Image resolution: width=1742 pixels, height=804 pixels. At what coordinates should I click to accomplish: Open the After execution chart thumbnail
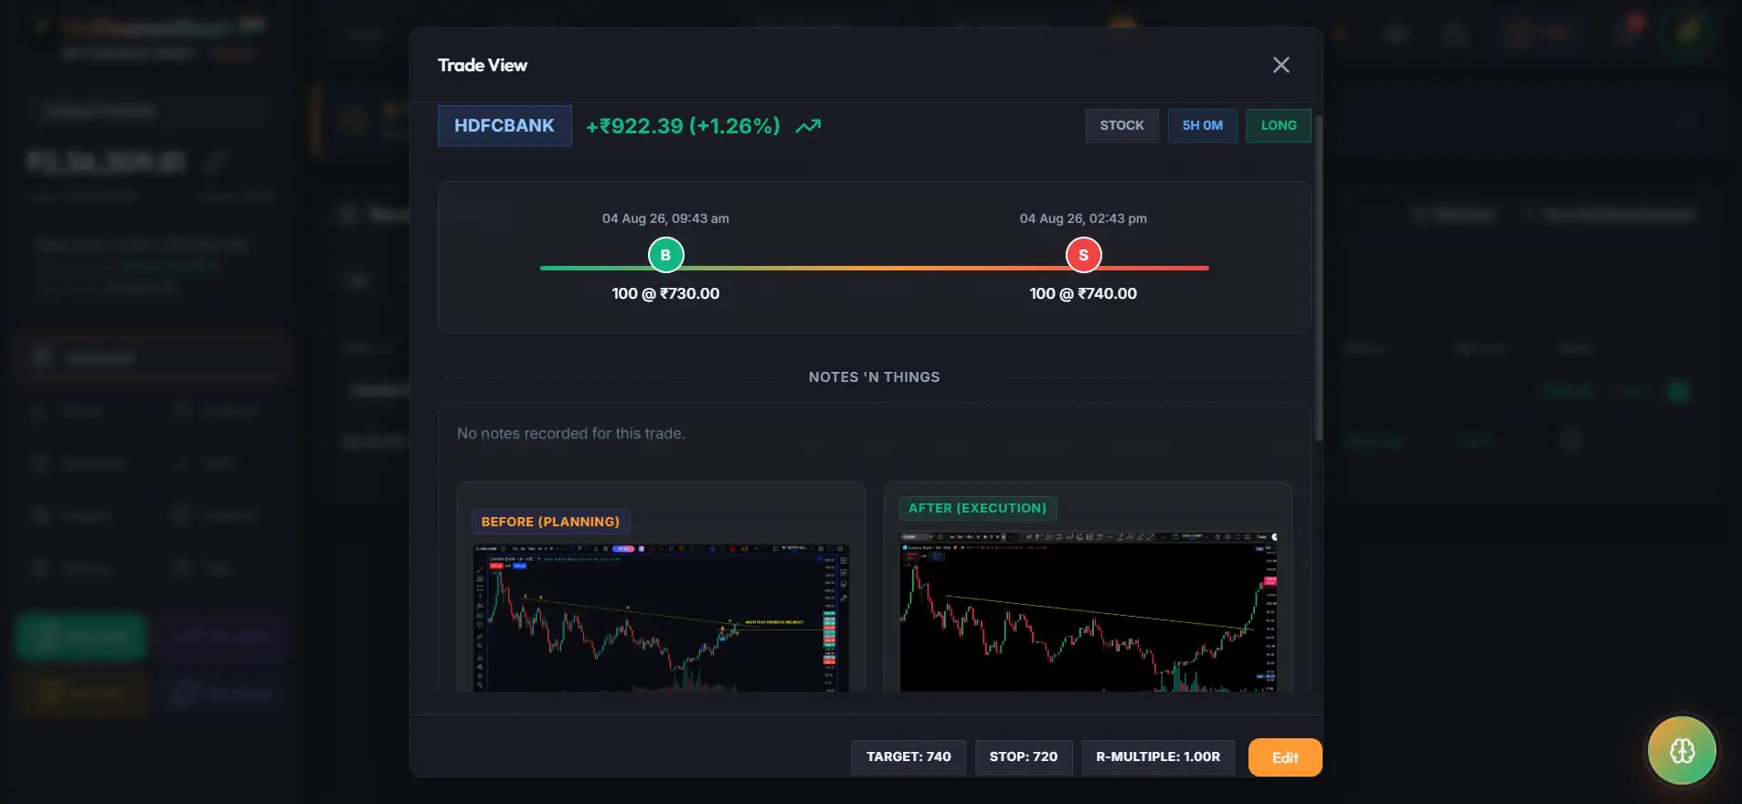(x=1088, y=611)
